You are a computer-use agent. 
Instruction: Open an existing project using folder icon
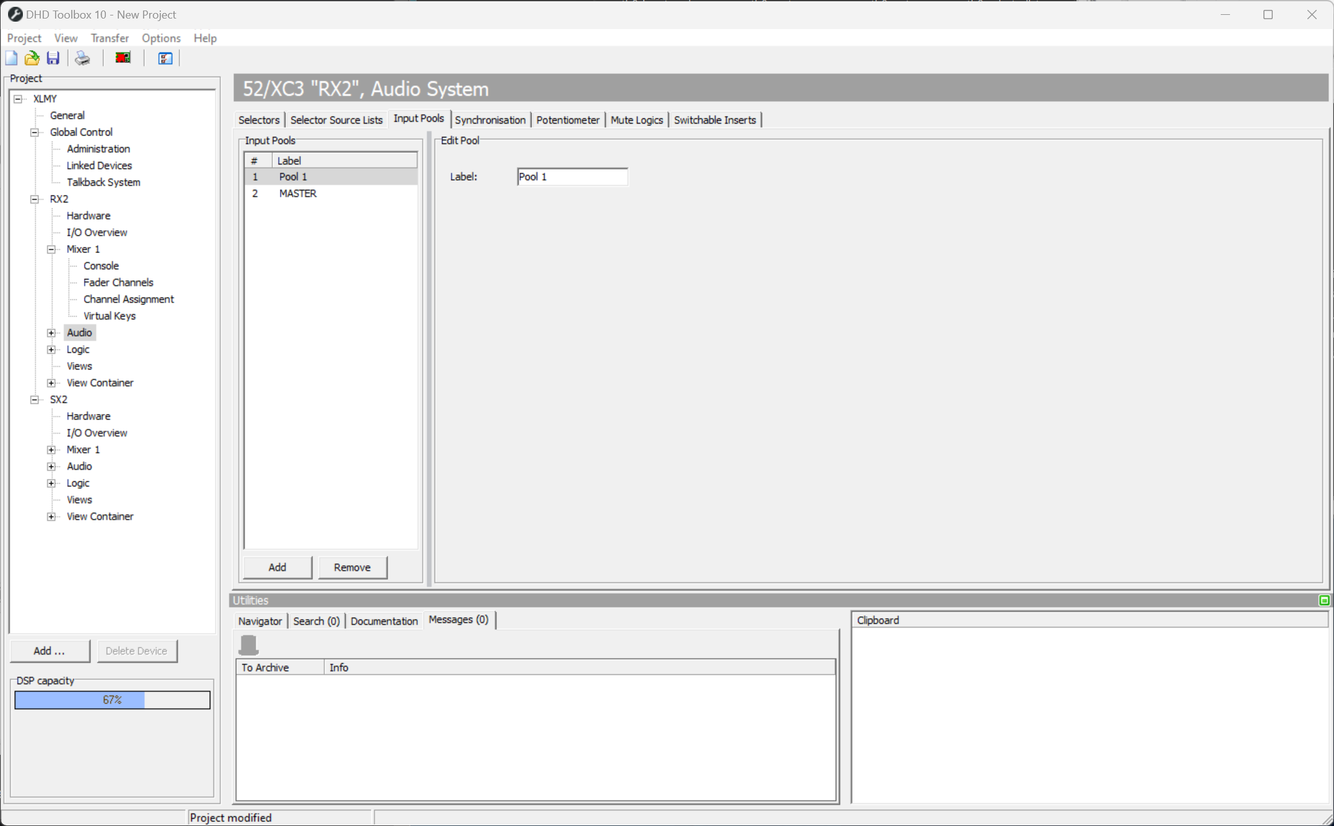click(x=32, y=58)
